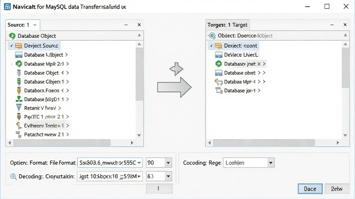The image size is (355, 199).
Task: Click the Object header icon in Target panel
Action: [212, 36]
